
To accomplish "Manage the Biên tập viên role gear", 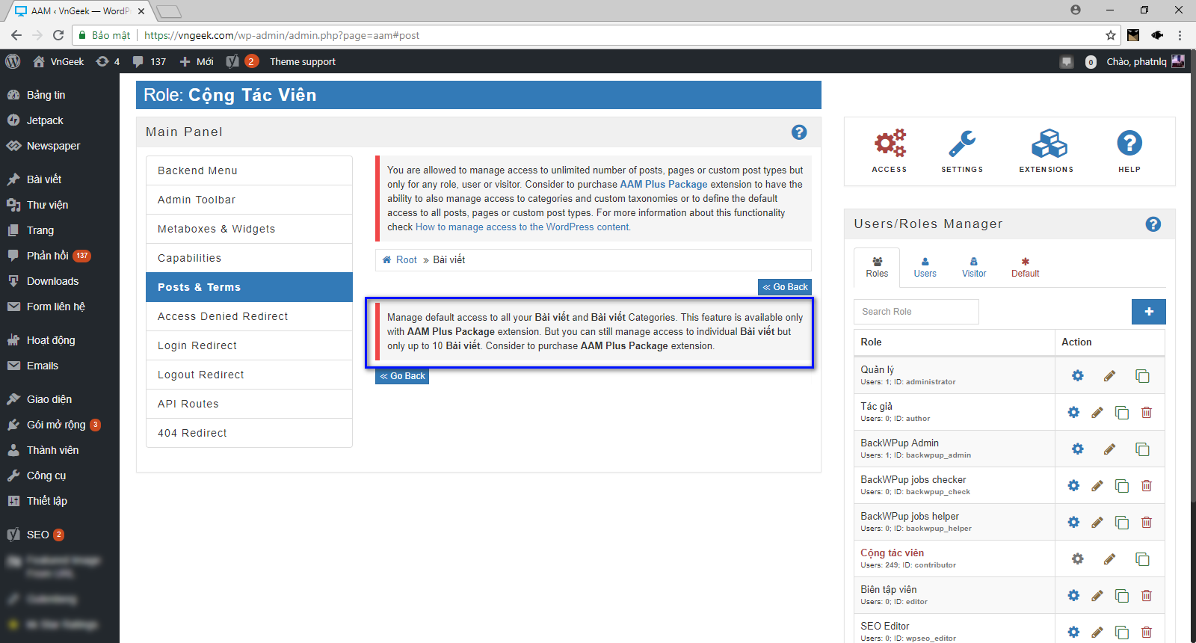I will tap(1073, 595).
